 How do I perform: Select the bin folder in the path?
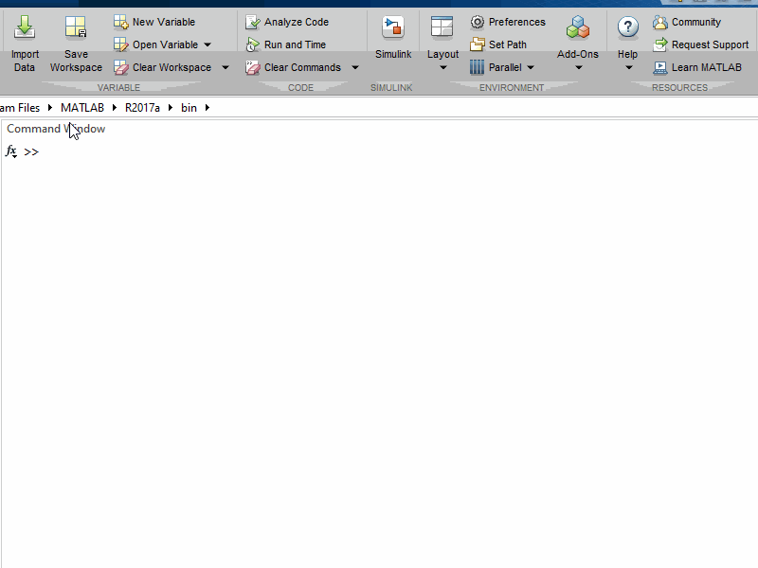189,108
